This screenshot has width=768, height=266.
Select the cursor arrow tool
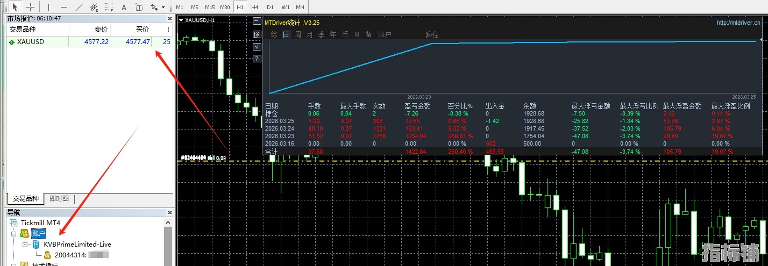[x=15, y=7]
